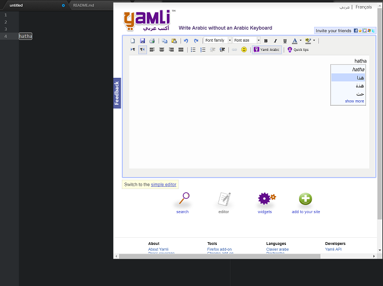Insert a numbered list
Image resolution: width=383 pixels, height=286 pixels.
pyautogui.click(x=203, y=50)
